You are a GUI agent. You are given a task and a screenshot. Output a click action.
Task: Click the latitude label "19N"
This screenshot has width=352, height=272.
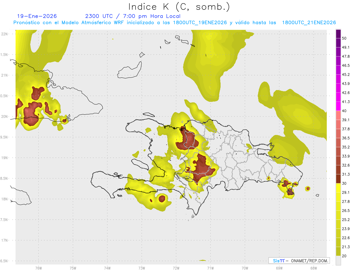pos(5,158)
